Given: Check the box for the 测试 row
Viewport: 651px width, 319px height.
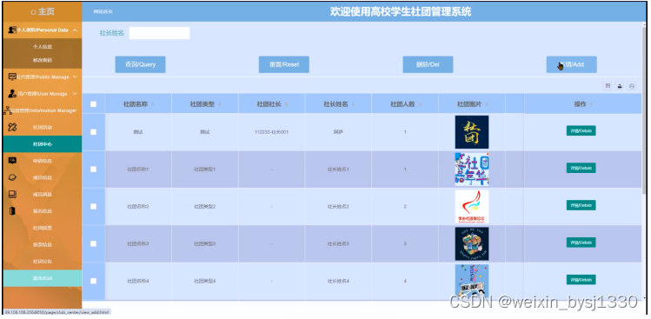Looking at the screenshot, I should coord(93,131).
